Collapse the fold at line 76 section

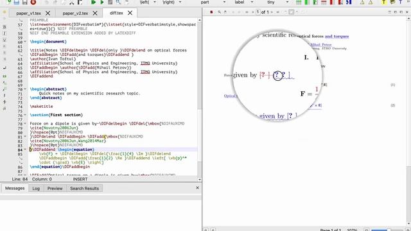[25, 115]
